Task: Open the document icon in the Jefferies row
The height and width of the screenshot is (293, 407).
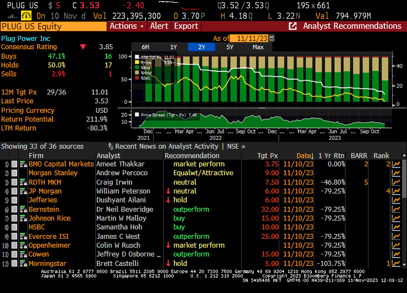Action: pyautogui.click(x=14, y=200)
